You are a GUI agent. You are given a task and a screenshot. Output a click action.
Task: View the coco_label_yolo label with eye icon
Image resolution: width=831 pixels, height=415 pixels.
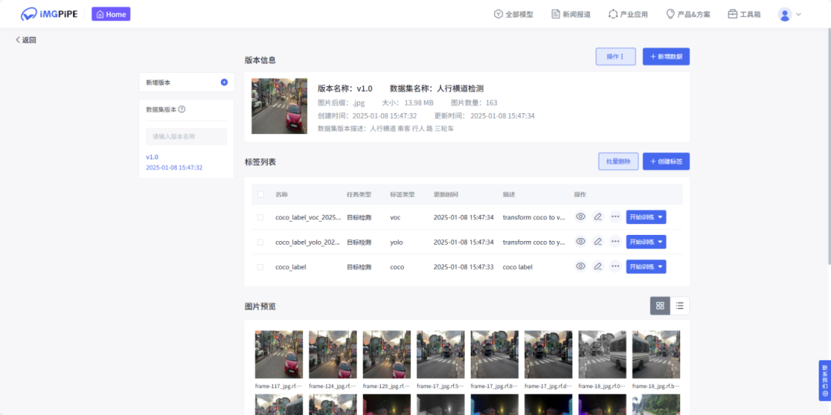click(581, 242)
